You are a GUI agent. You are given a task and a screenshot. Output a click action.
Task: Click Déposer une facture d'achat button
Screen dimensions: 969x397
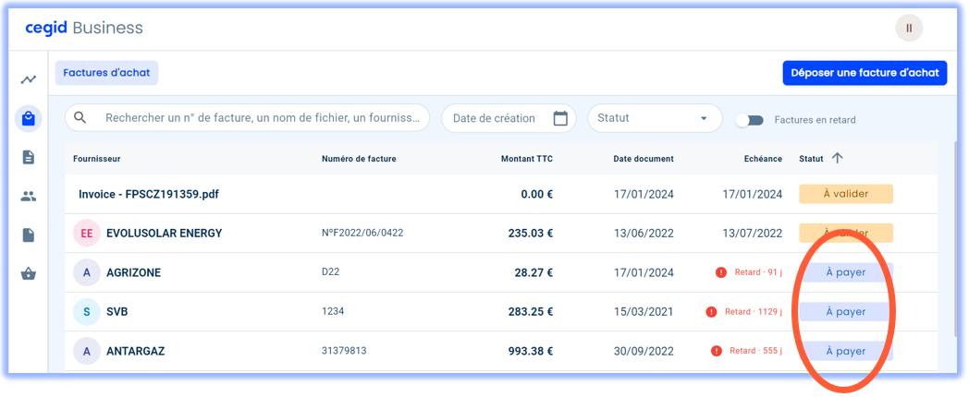coord(865,73)
